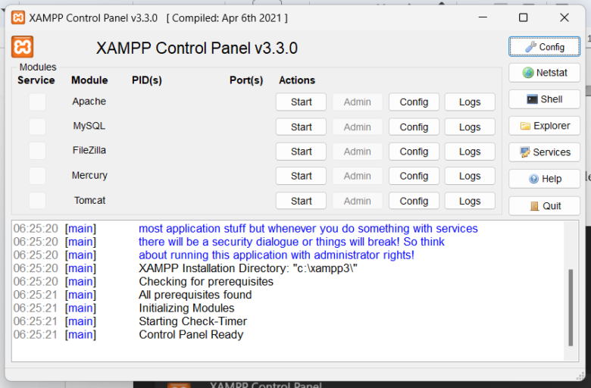This screenshot has width=591, height=388.
Task: Open the Config menu for Apache
Action: [414, 102]
